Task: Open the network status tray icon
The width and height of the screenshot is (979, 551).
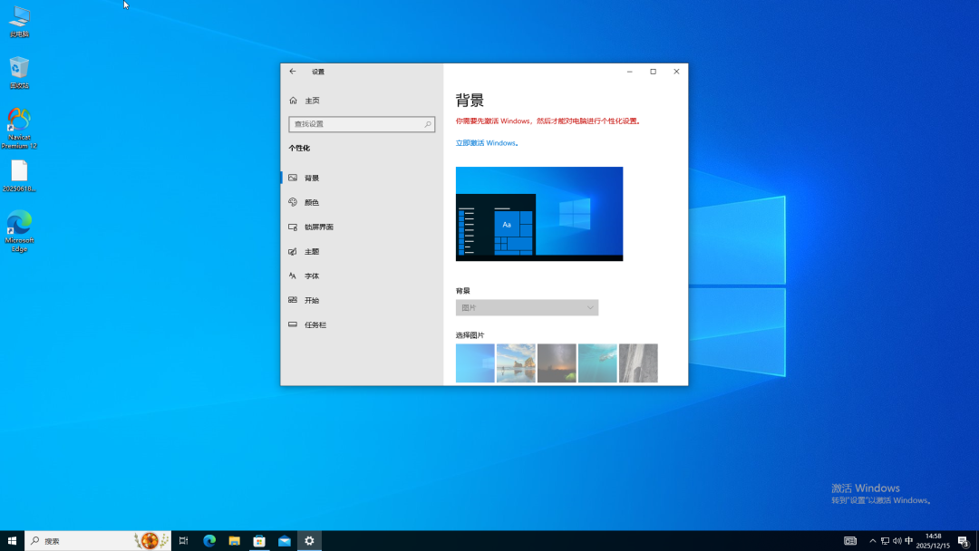Action: tap(885, 541)
